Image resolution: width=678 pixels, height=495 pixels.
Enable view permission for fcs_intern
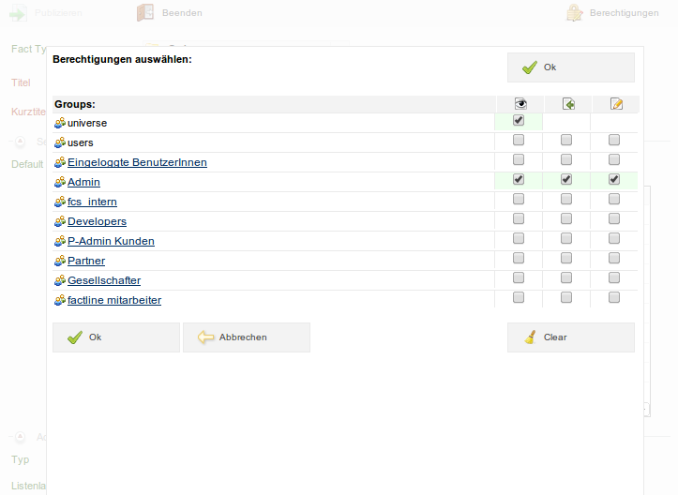pyautogui.click(x=519, y=200)
